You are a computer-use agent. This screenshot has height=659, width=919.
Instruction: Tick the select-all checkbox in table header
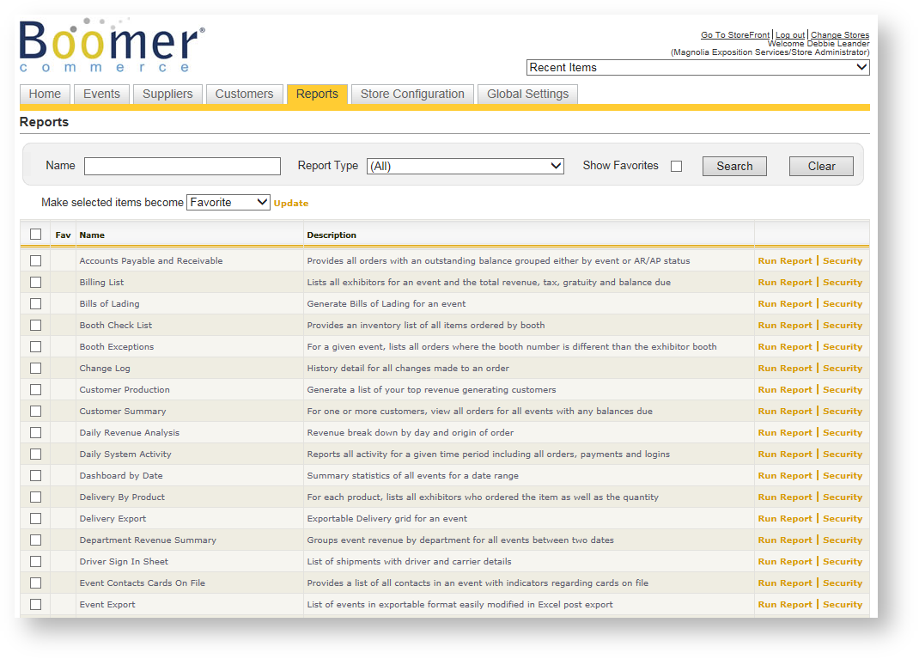(x=35, y=234)
